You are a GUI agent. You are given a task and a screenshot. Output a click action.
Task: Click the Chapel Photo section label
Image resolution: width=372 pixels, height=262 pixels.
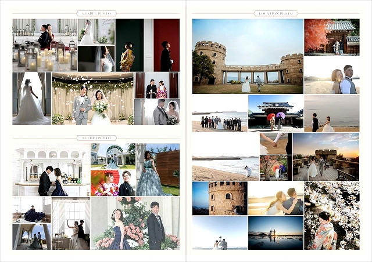pos(96,13)
